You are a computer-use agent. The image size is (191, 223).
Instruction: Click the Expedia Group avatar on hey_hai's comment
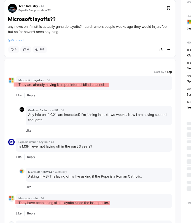tap(11, 142)
